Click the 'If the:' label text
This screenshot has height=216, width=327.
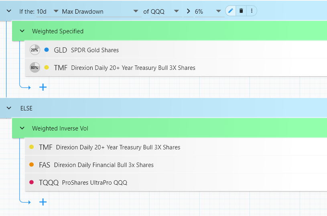(x=27, y=12)
